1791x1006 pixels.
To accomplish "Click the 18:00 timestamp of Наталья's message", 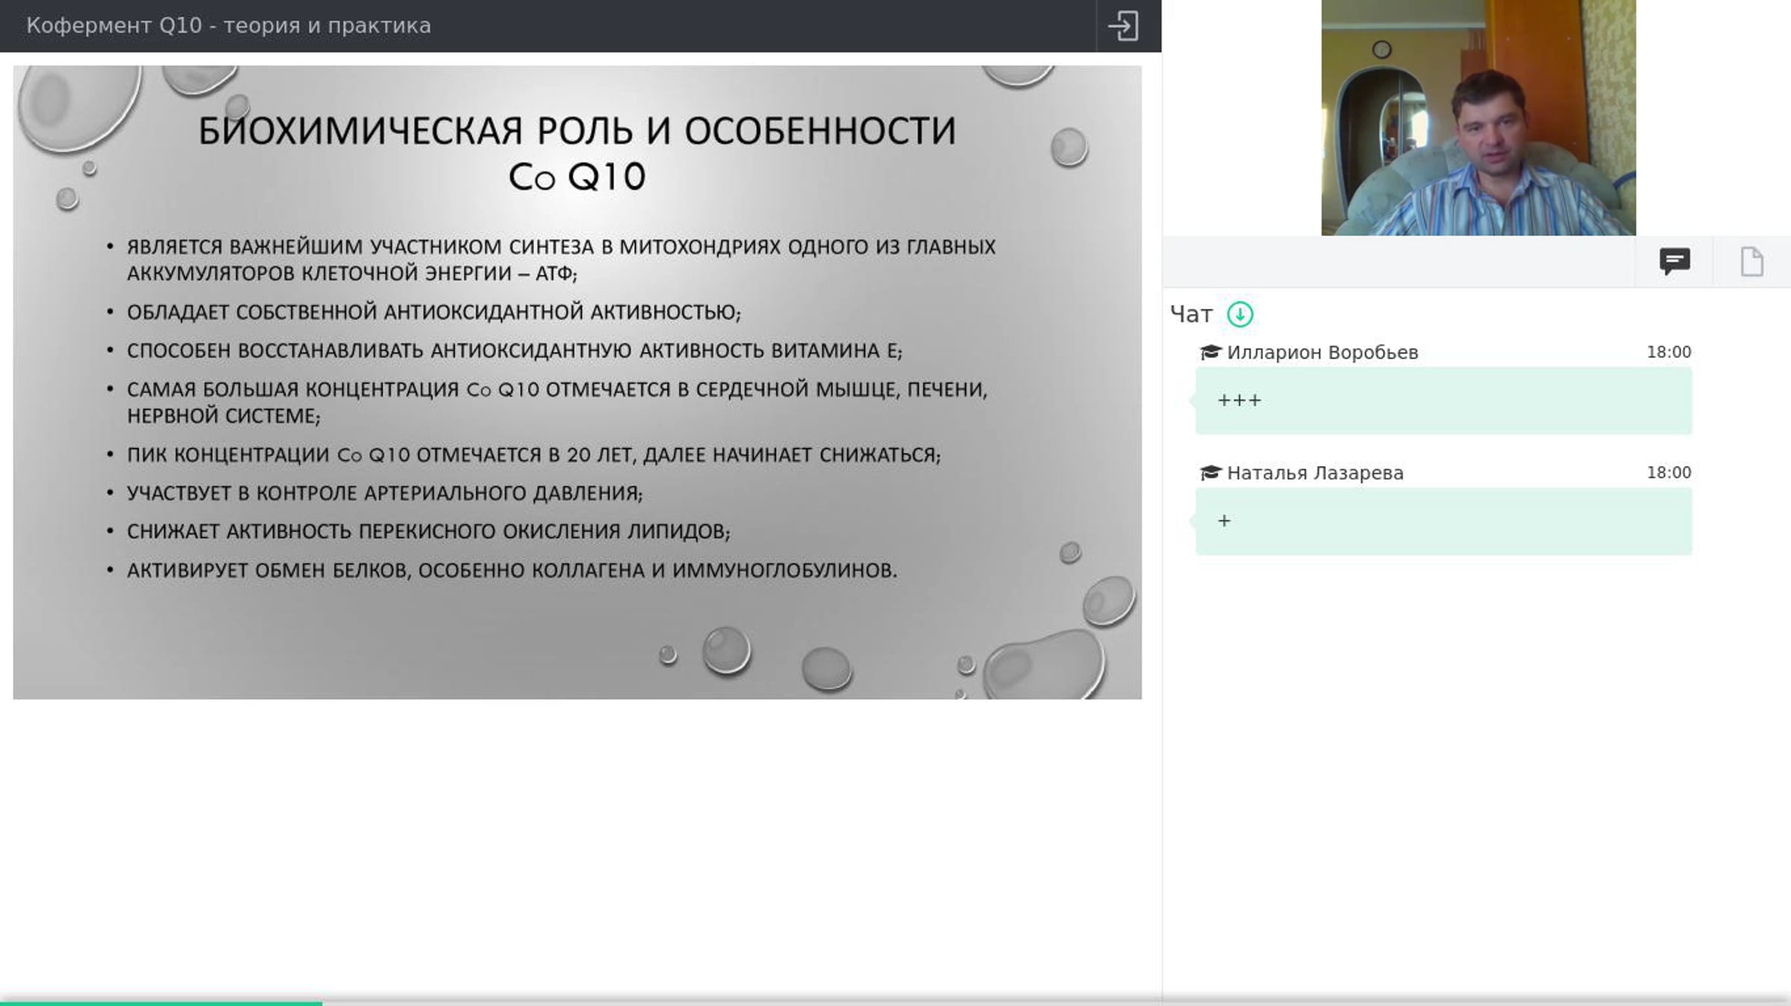I will [1669, 473].
